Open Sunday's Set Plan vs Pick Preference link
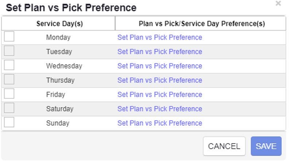This screenshot has height=161, width=294. (x=159, y=123)
